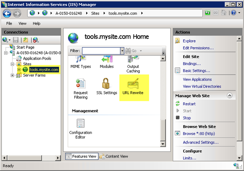Click the Limits link

189,158
